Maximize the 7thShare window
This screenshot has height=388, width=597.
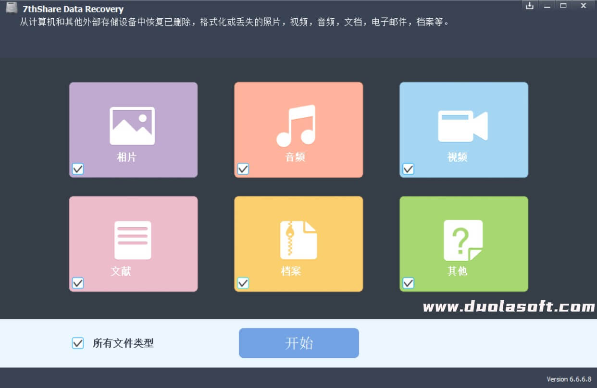click(x=563, y=6)
